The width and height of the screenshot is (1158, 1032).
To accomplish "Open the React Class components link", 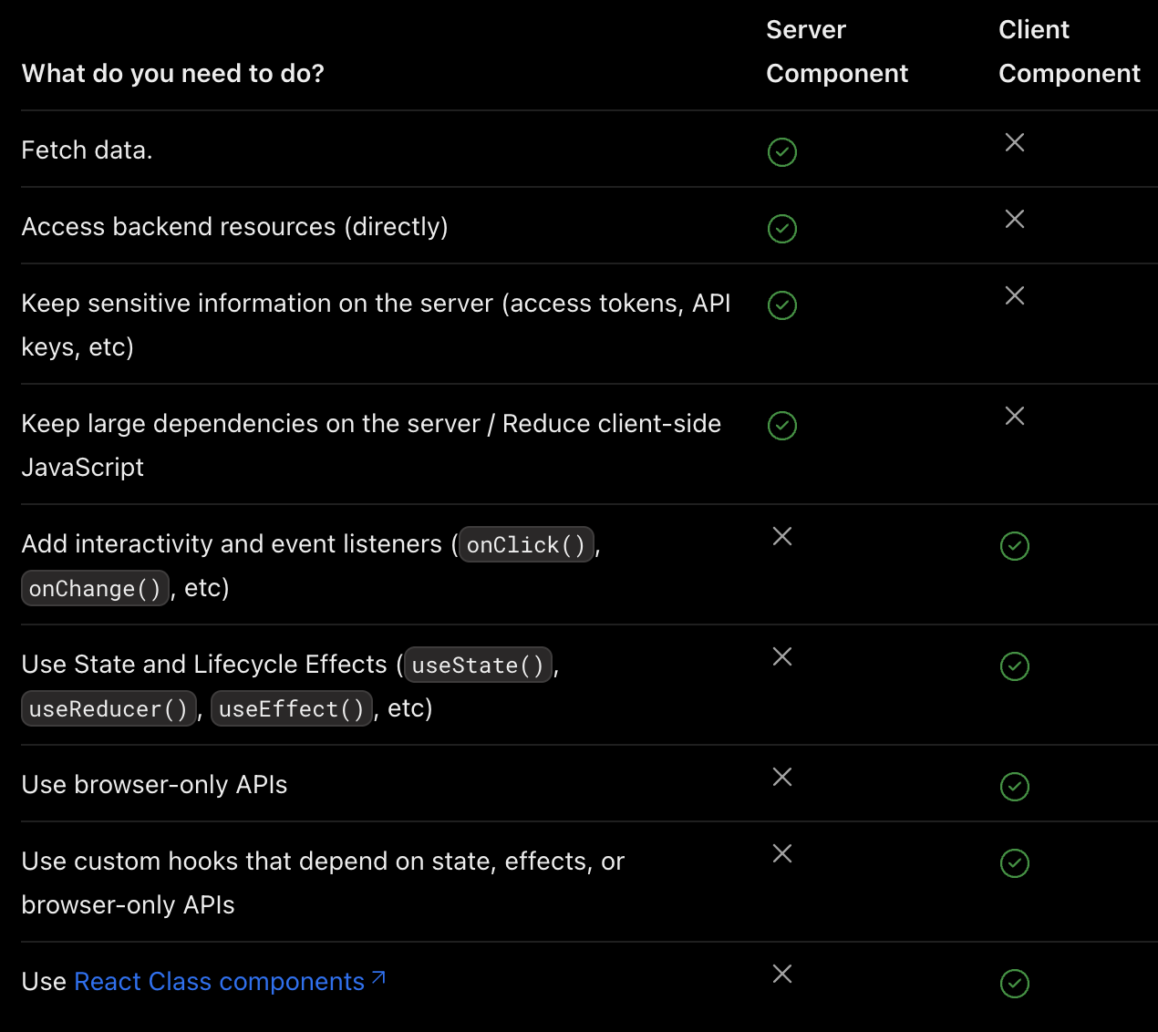I will coord(219,982).
